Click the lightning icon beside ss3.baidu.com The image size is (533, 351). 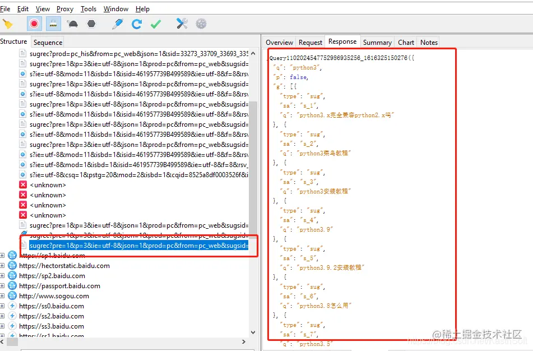pos(12,326)
